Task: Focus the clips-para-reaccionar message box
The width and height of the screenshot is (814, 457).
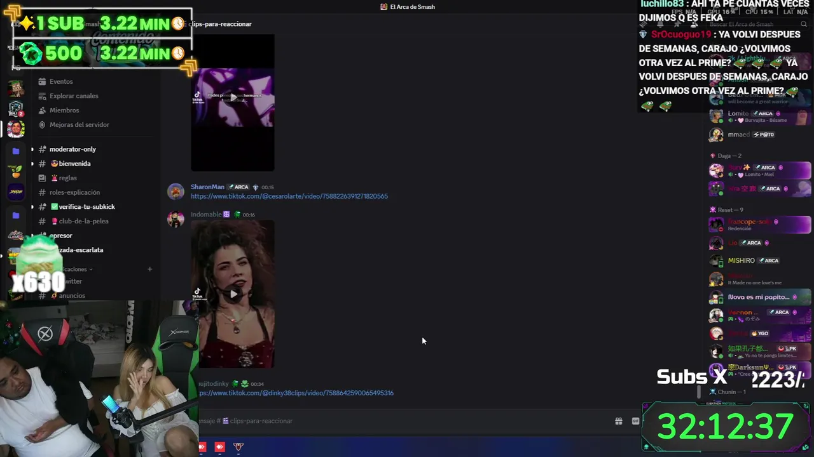Action: tap(407, 421)
